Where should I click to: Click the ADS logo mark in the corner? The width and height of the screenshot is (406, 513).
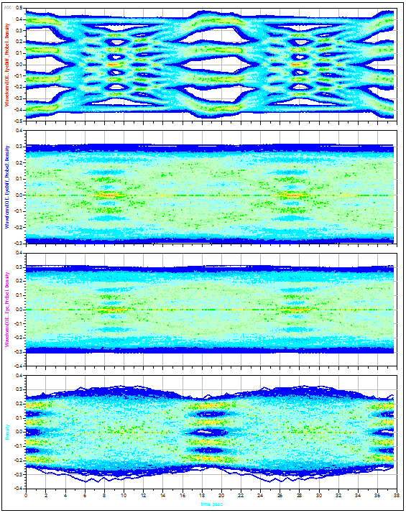[7, 8]
